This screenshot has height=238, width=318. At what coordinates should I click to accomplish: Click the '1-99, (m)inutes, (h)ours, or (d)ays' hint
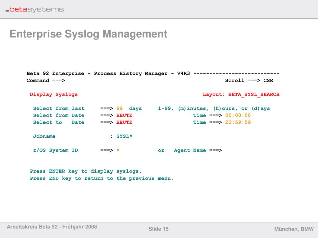click(x=214, y=108)
